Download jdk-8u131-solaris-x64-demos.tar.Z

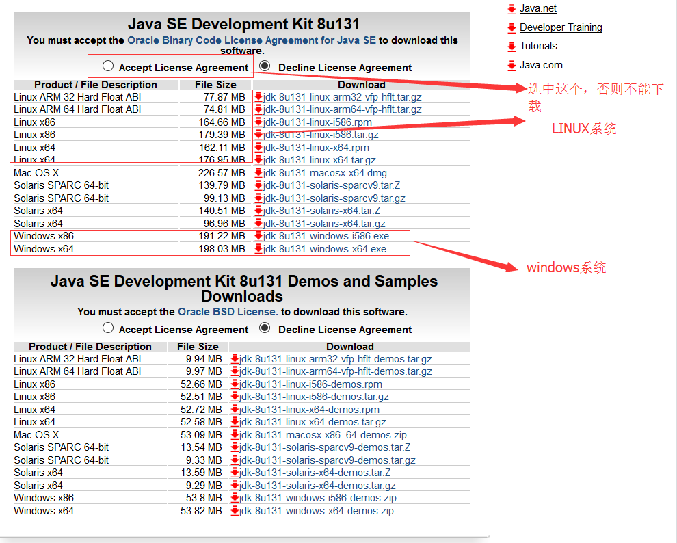point(315,473)
